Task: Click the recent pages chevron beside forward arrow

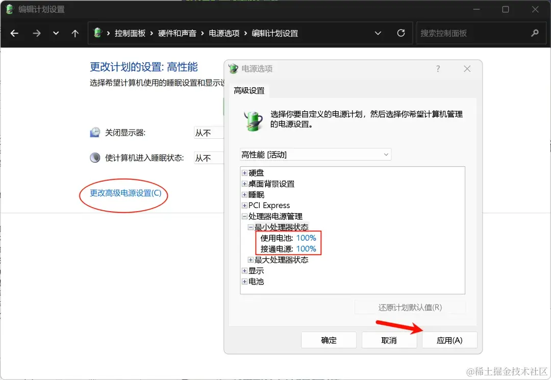Action: tap(56, 33)
